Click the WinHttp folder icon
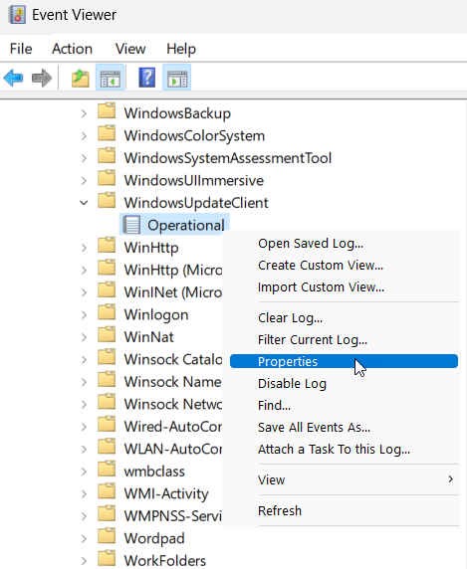467x569 pixels. (x=107, y=246)
